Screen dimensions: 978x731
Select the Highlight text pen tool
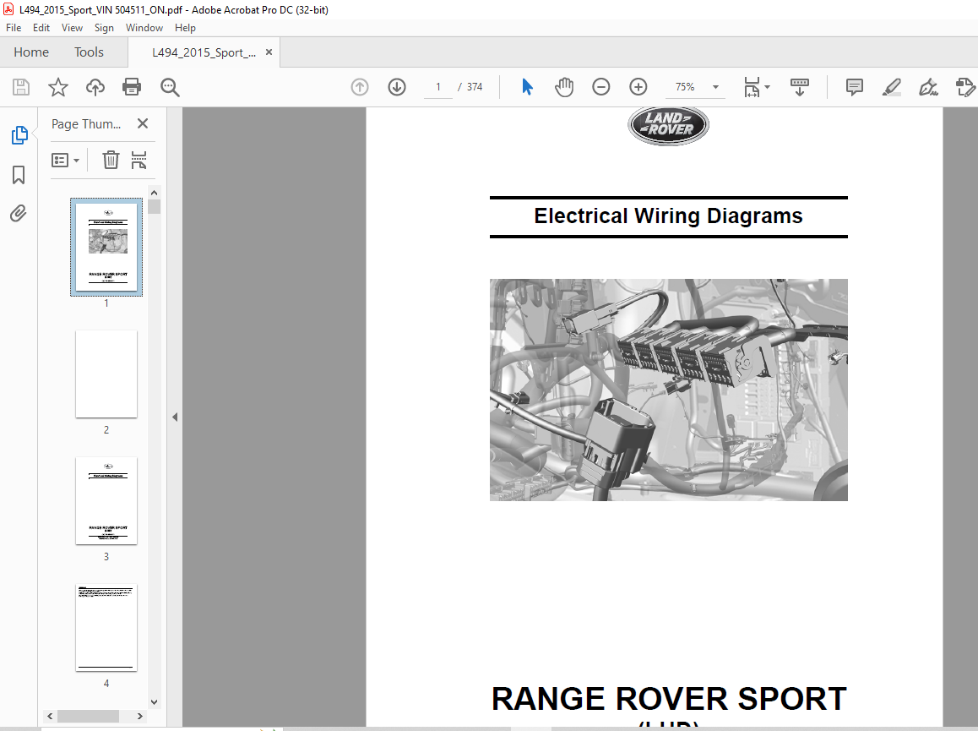891,87
